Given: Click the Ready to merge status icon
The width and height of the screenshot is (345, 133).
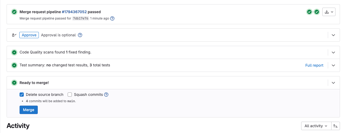Looking at the screenshot, I should (14, 83).
